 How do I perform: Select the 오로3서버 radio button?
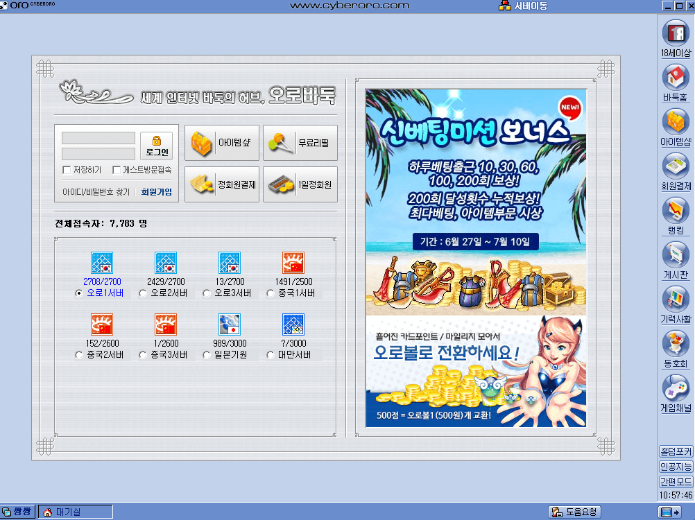point(207,293)
